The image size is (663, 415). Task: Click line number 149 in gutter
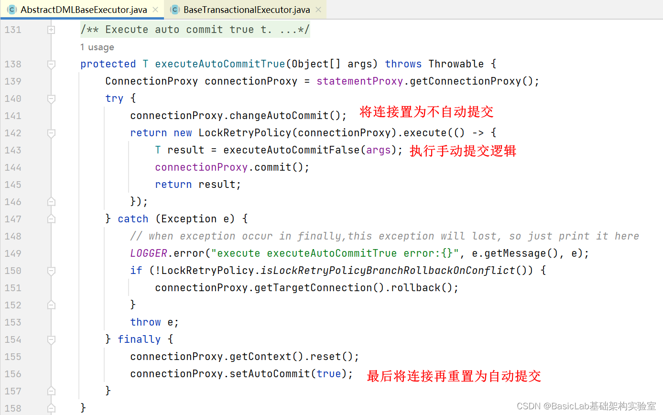click(13, 253)
